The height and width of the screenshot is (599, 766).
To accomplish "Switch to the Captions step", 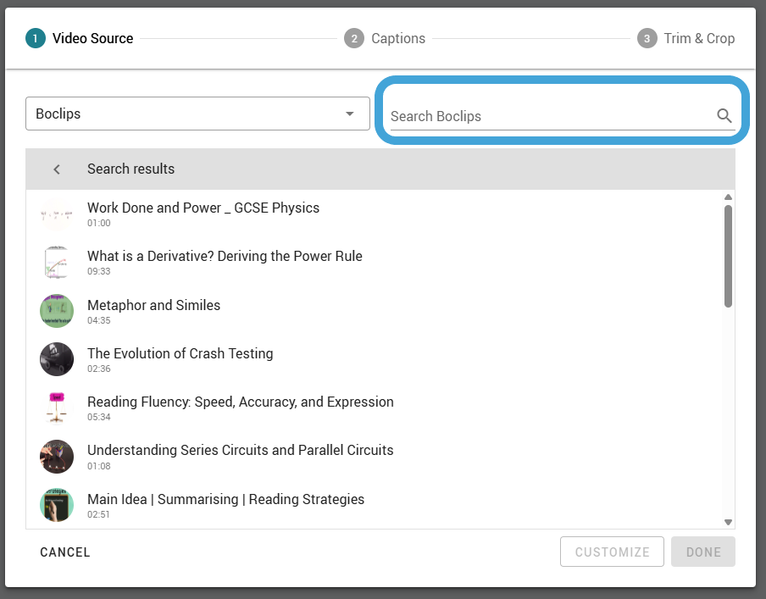I will [385, 38].
